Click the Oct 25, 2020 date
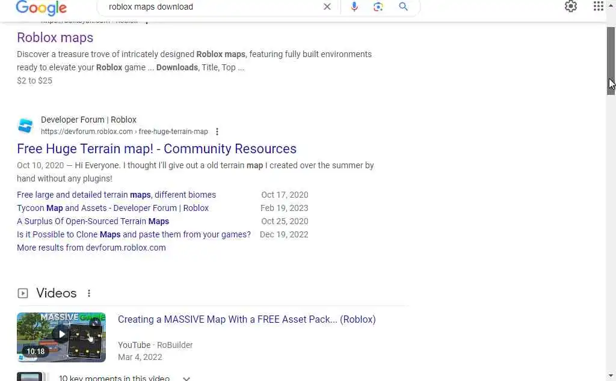The height and width of the screenshot is (381, 616). (285, 221)
